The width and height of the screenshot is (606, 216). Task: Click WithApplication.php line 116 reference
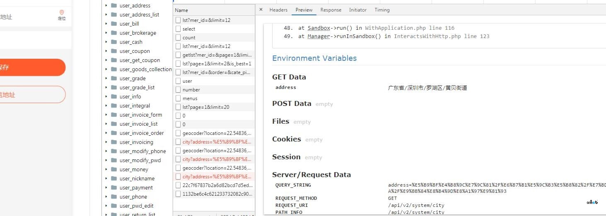coord(410,28)
